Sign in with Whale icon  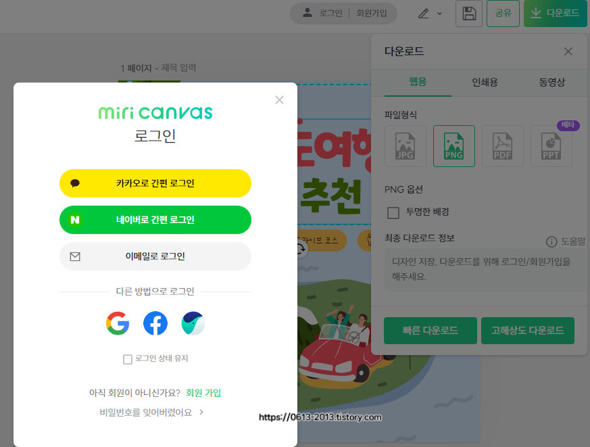point(193,323)
